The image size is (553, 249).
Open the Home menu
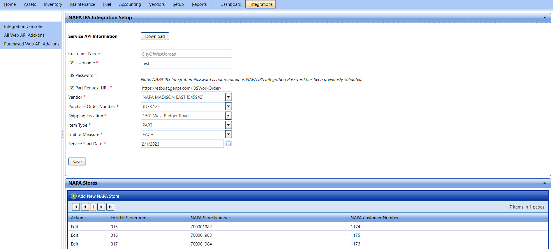click(x=10, y=4)
